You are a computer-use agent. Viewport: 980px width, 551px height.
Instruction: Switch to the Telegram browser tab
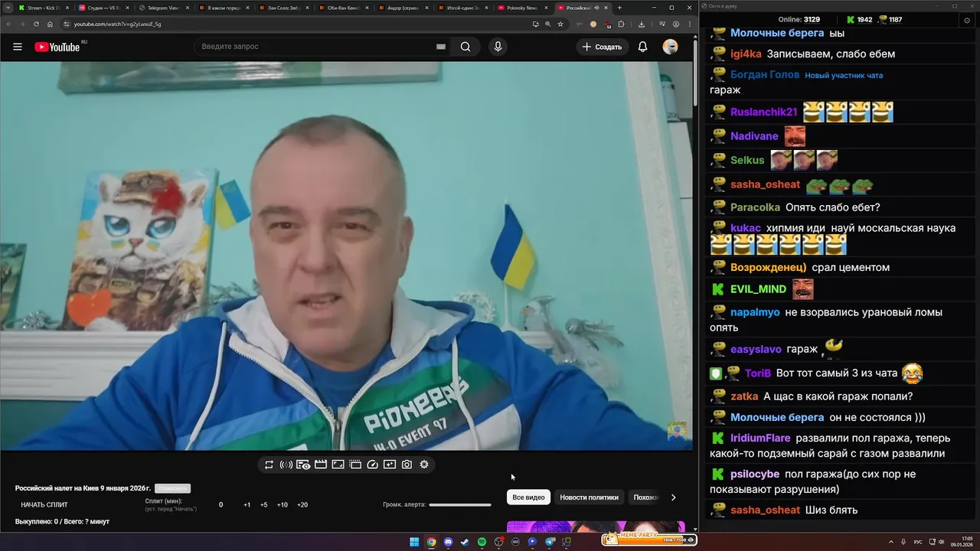pyautogui.click(x=165, y=8)
